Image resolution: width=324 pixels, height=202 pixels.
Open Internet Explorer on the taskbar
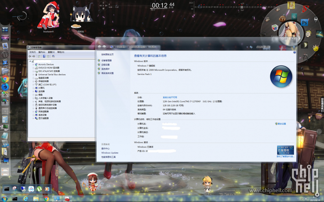(x=25, y=199)
